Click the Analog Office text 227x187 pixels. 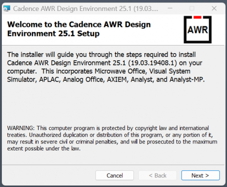coord(83,79)
